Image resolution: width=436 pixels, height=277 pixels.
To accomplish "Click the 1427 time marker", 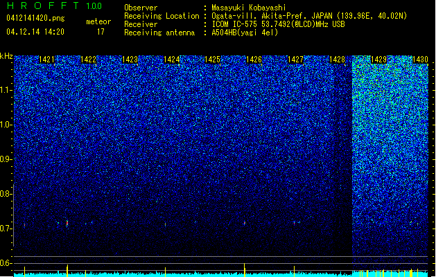I will [295, 60].
